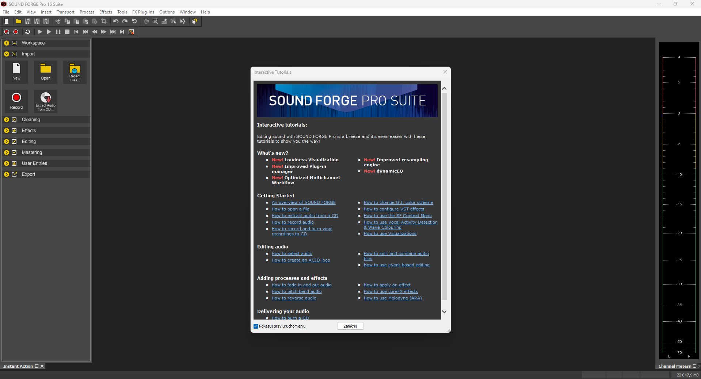Click the Play button in the transport bar

click(x=49, y=32)
